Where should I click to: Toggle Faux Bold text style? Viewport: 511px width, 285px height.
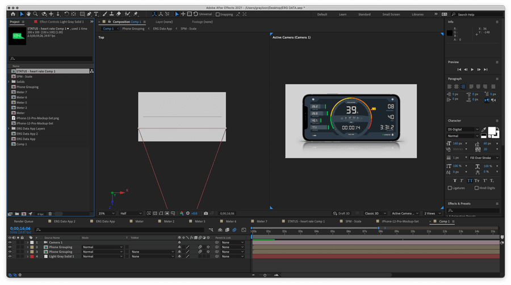[455, 181]
